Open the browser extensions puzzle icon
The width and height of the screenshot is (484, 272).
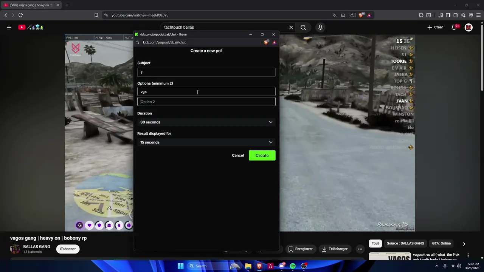[421, 15]
